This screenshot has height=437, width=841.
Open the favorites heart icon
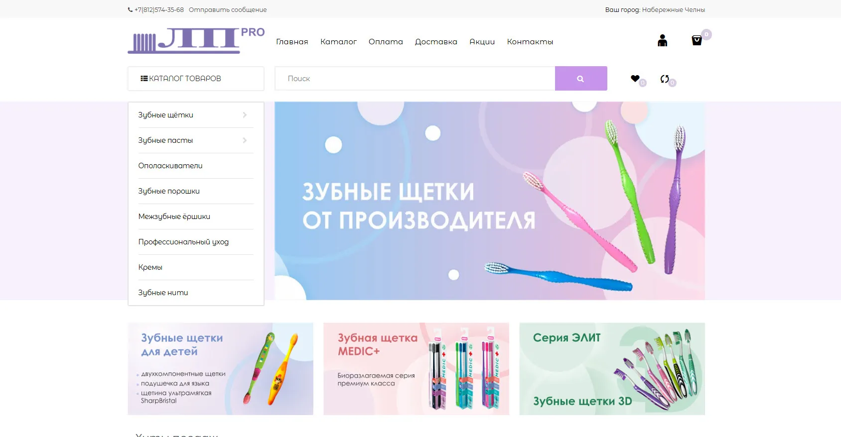click(635, 79)
